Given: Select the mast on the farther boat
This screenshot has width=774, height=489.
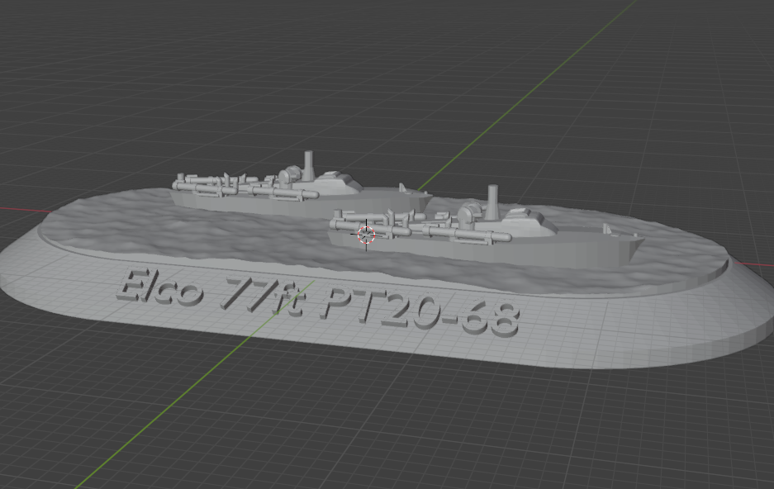Looking at the screenshot, I should click(x=308, y=166).
